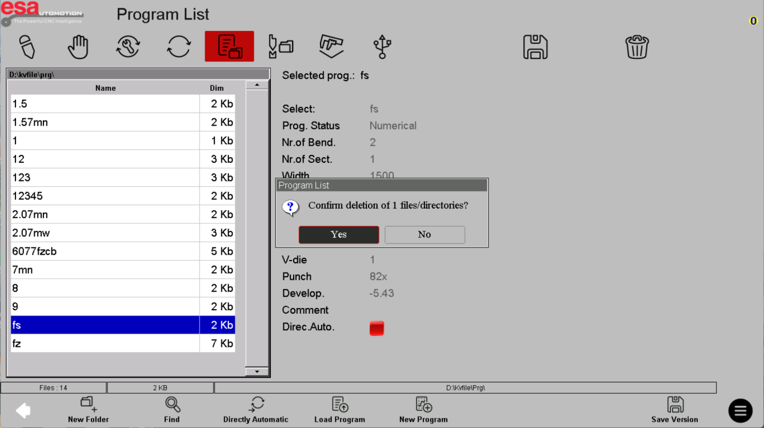Click Load Program
764x428 pixels.
click(x=339, y=410)
